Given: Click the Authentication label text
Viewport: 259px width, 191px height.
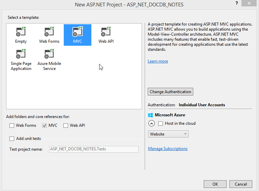Looking at the screenshot, I should [x=162, y=105].
